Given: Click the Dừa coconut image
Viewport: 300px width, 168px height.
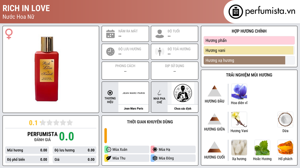Looking at the screenshot, I should click(285, 120).
